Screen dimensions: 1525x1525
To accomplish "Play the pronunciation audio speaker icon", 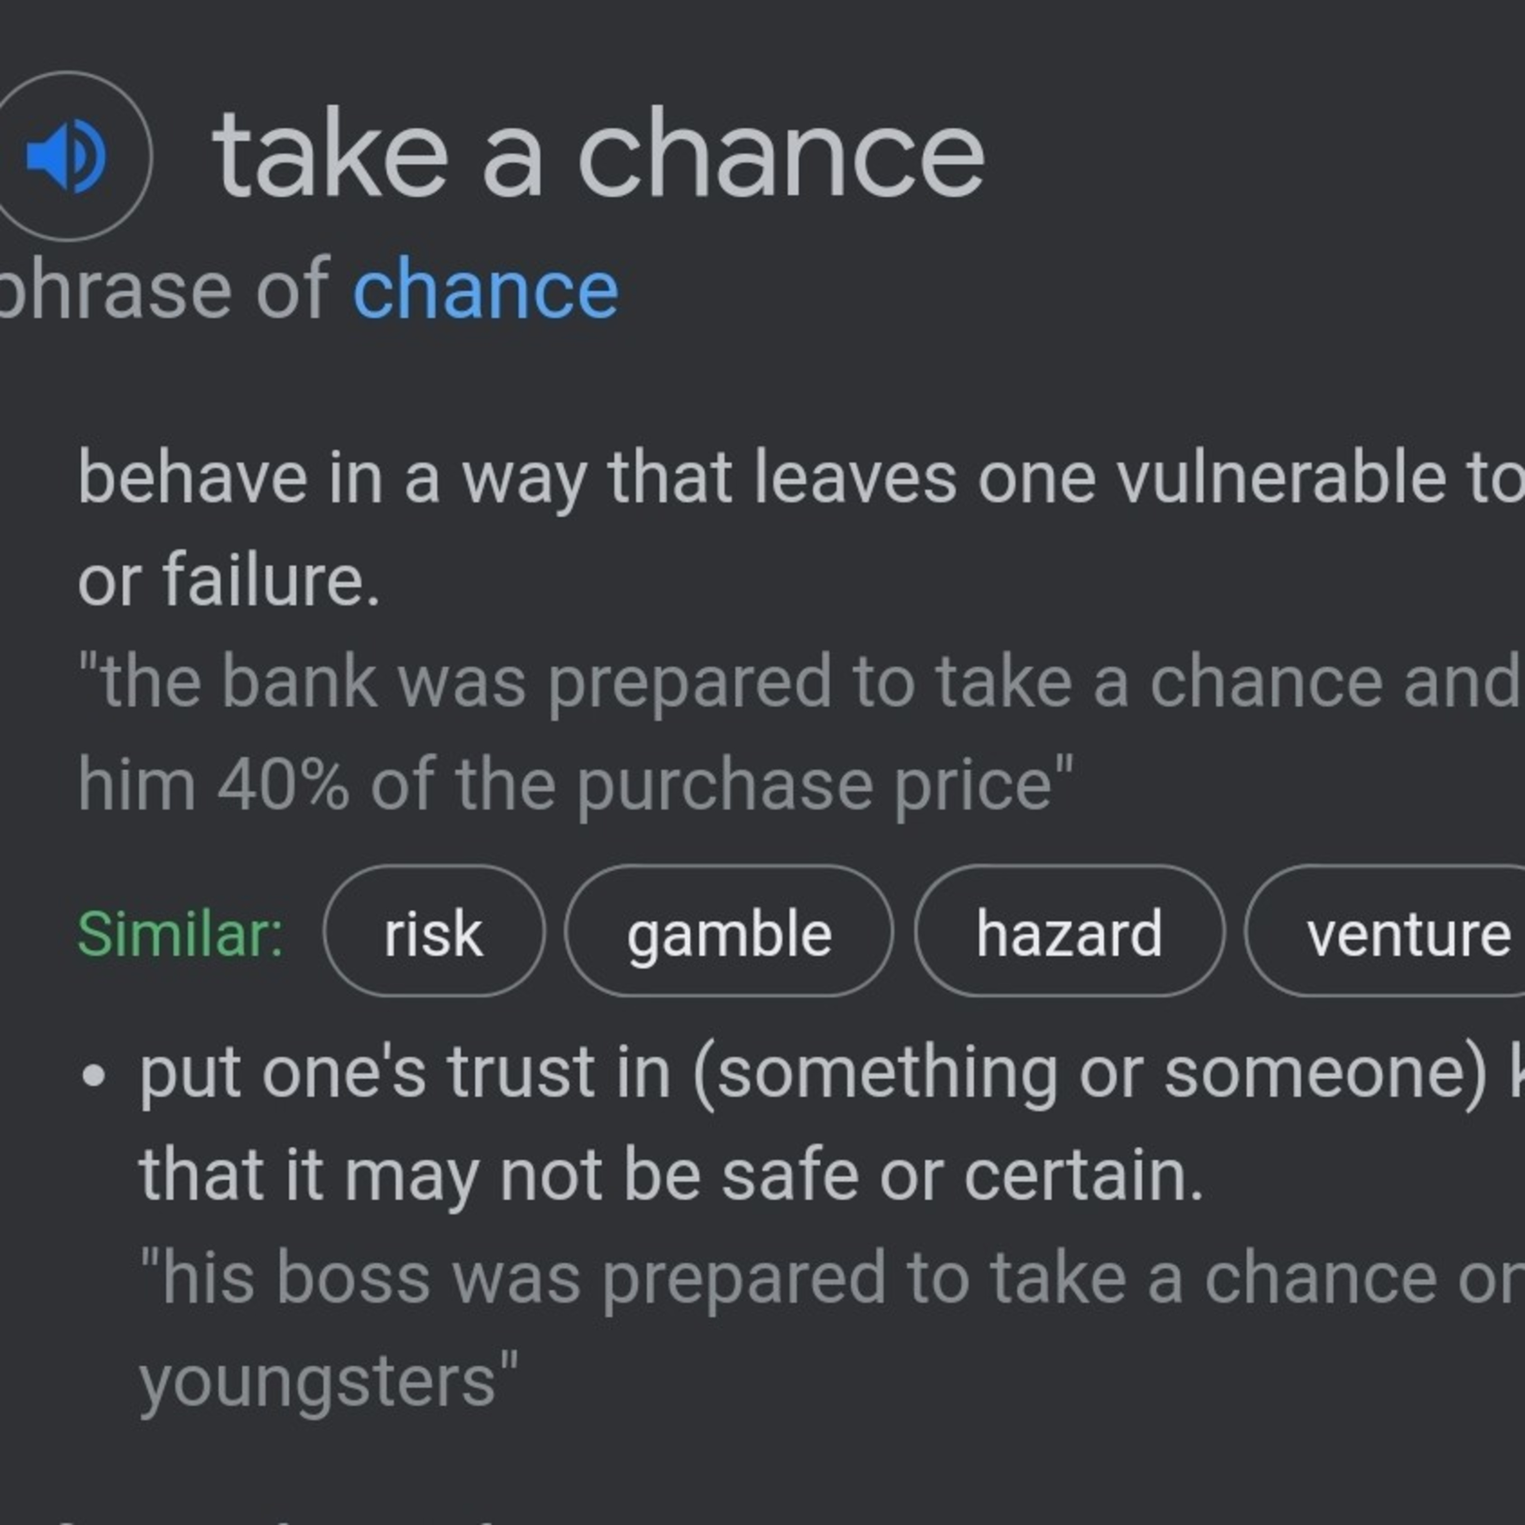I will click(x=66, y=156).
